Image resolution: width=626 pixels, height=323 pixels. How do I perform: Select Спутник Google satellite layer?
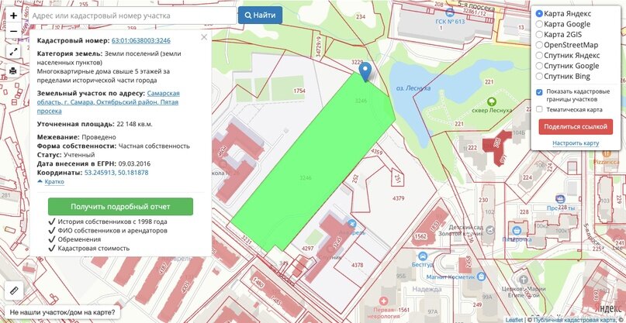[539, 66]
